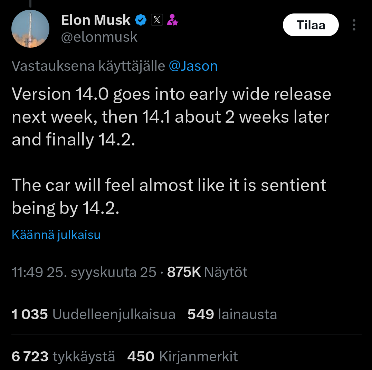
Task: Click the 11:49 25. syyskuuta 25 timestamp
Action: (x=84, y=272)
